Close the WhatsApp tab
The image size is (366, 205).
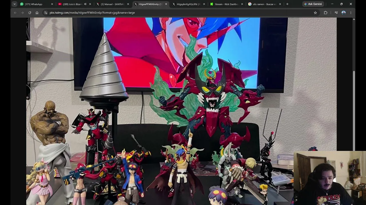click(x=52, y=4)
